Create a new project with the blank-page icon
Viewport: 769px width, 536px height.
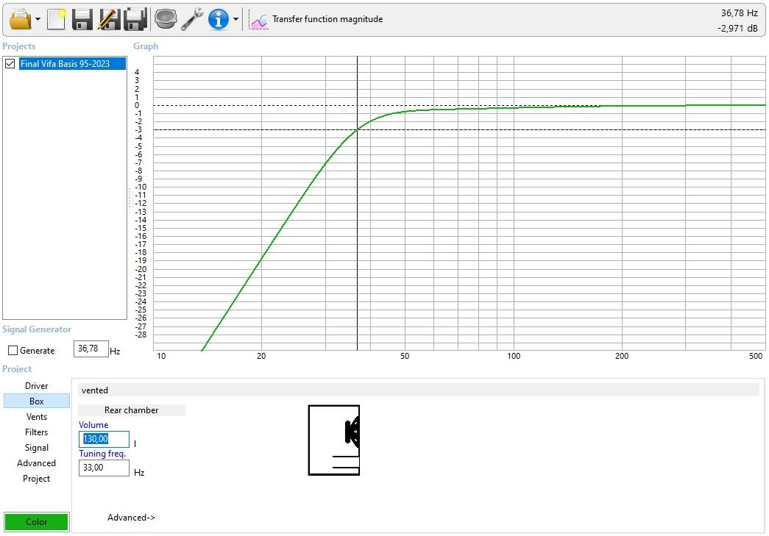57,19
